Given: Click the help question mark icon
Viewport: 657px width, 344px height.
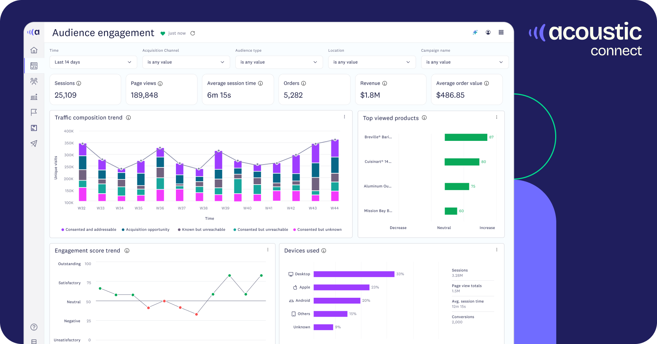Looking at the screenshot, I should pos(34,327).
